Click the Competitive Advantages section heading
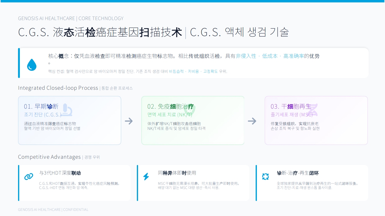 [49, 157]
